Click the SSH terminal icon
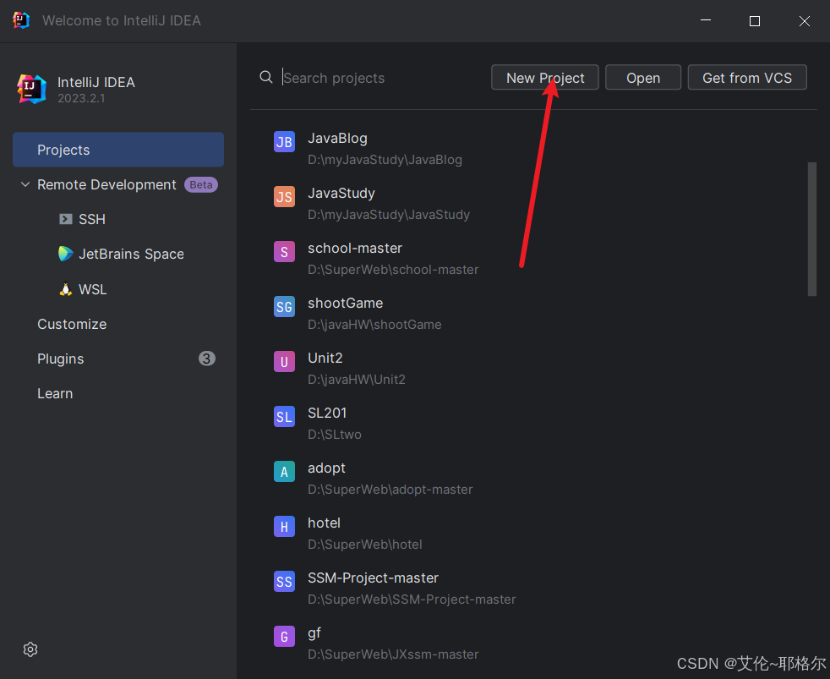Screen dimensions: 830x679 [x=66, y=219]
